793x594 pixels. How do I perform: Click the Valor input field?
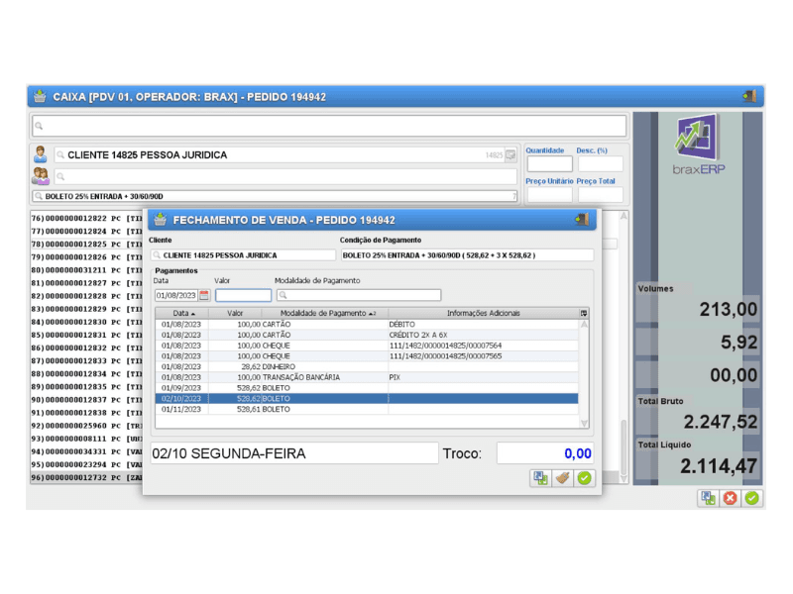pyautogui.click(x=243, y=295)
